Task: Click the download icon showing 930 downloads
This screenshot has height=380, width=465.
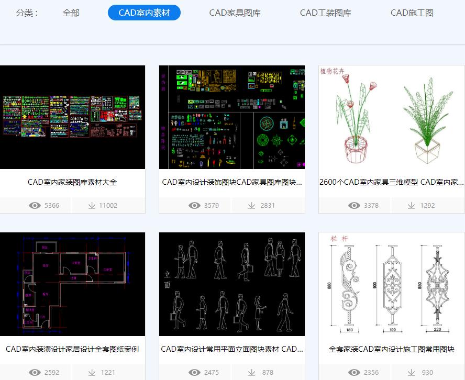Action: coord(412,372)
